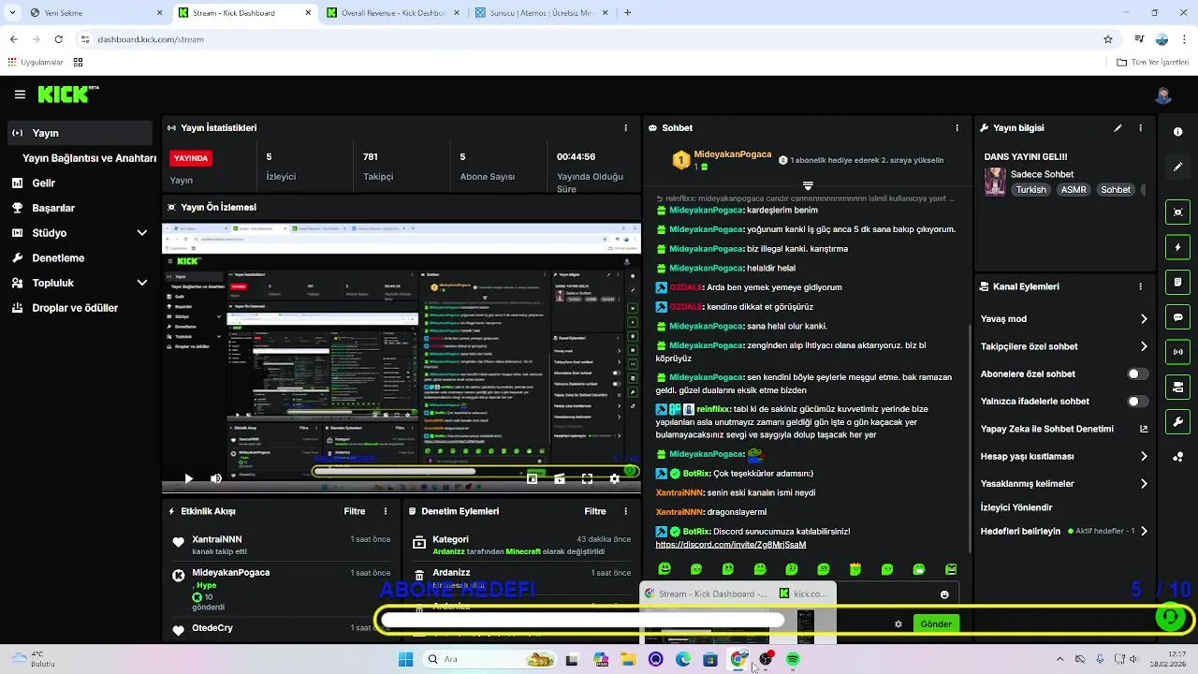Image resolution: width=1198 pixels, height=674 pixels.
Task: Toggle Abonelere özel sohbet switch
Action: click(1137, 374)
